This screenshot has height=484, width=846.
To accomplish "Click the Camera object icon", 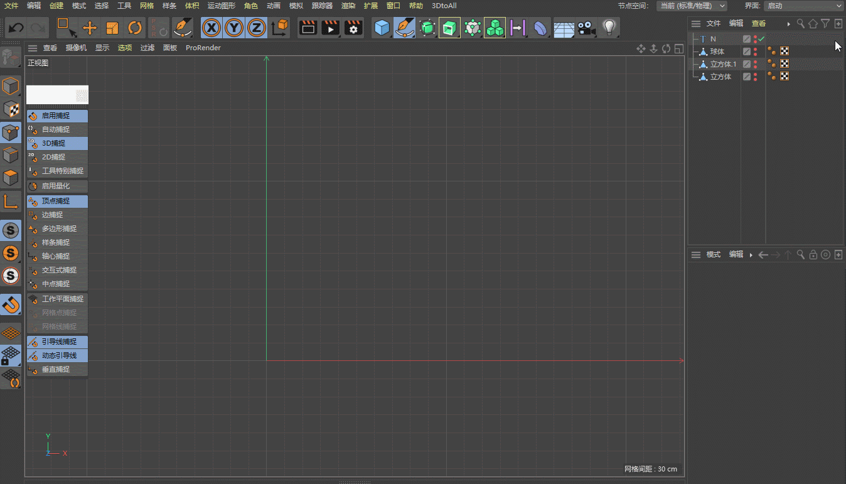I will (x=586, y=28).
